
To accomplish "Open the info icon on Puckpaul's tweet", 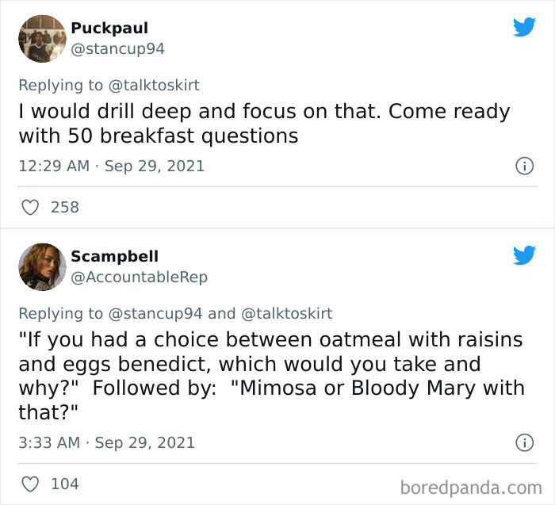I will (x=523, y=166).
